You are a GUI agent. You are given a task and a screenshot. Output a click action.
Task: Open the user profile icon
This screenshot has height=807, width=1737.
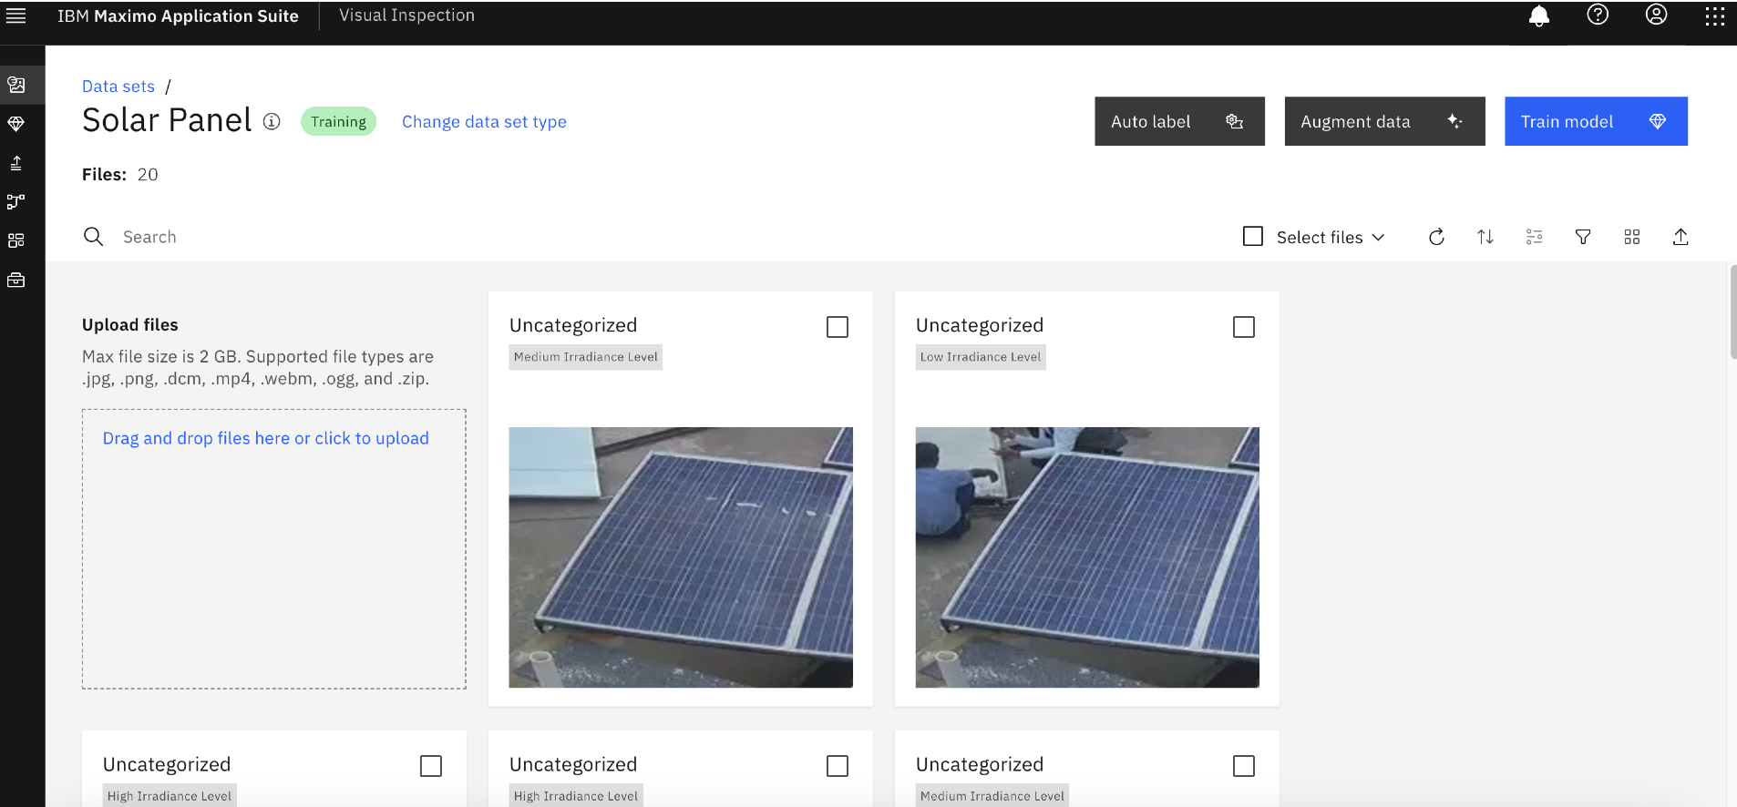(x=1657, y=15)
